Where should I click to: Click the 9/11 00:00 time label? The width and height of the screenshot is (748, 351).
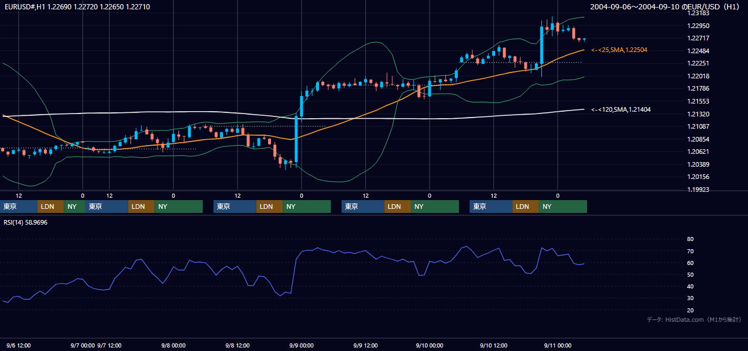click(557, 346)
